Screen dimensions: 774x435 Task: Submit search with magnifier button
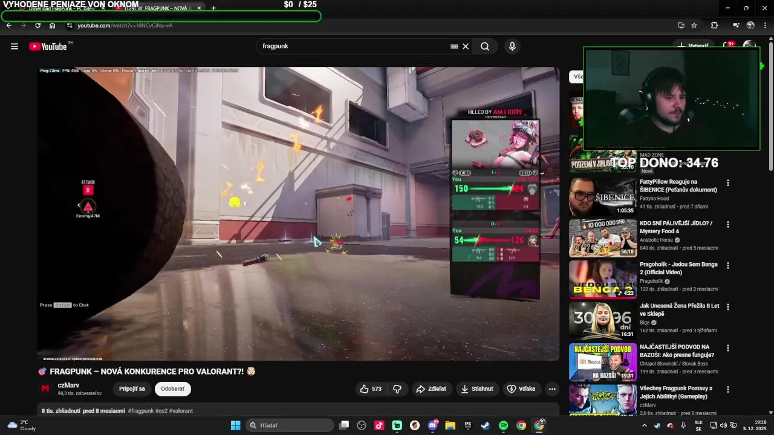[485, 47]
